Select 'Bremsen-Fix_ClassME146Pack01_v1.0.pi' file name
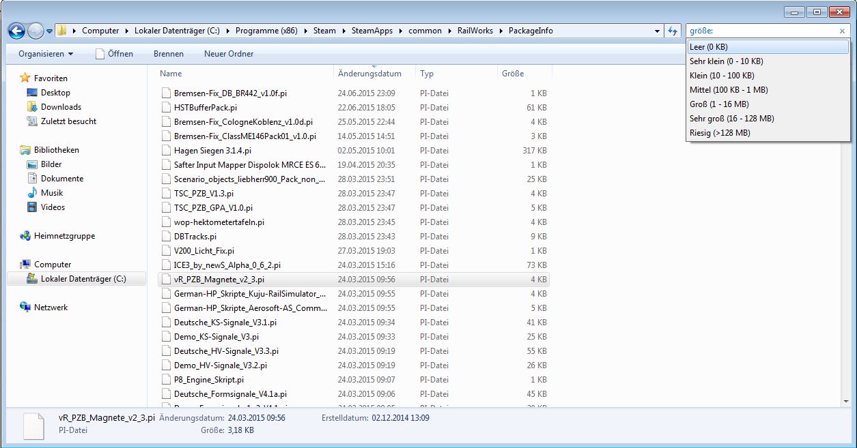The image size is (857, 448). pyautogui.click(x=245, y=136)
